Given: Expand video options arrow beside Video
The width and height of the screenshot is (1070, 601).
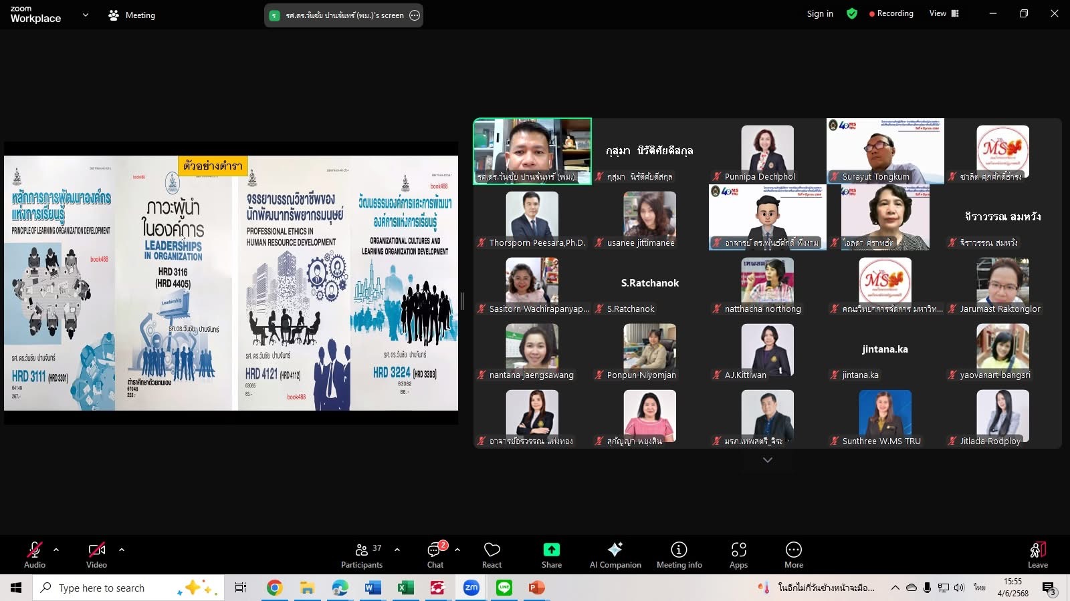Looking at the screenshot, I should coord(122,550).
